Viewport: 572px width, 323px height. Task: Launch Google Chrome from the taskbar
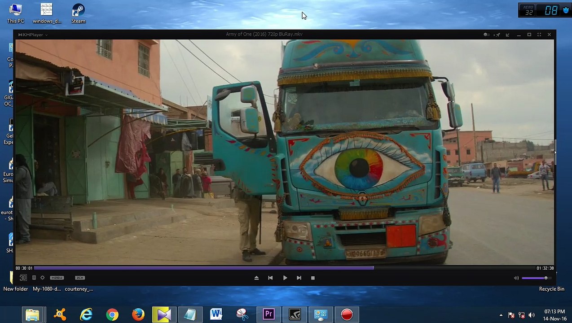click(x=112, y=314)
